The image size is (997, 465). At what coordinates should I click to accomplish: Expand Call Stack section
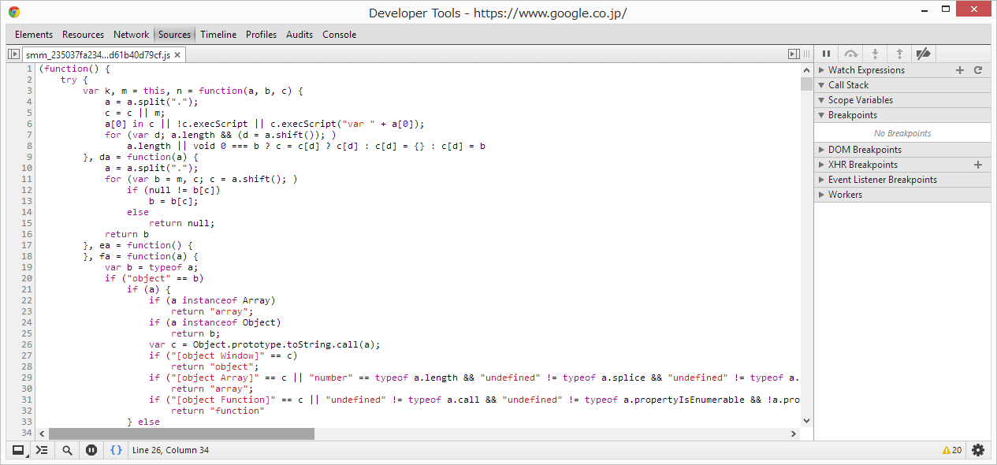pyautogui.click(x=902, y=85)
